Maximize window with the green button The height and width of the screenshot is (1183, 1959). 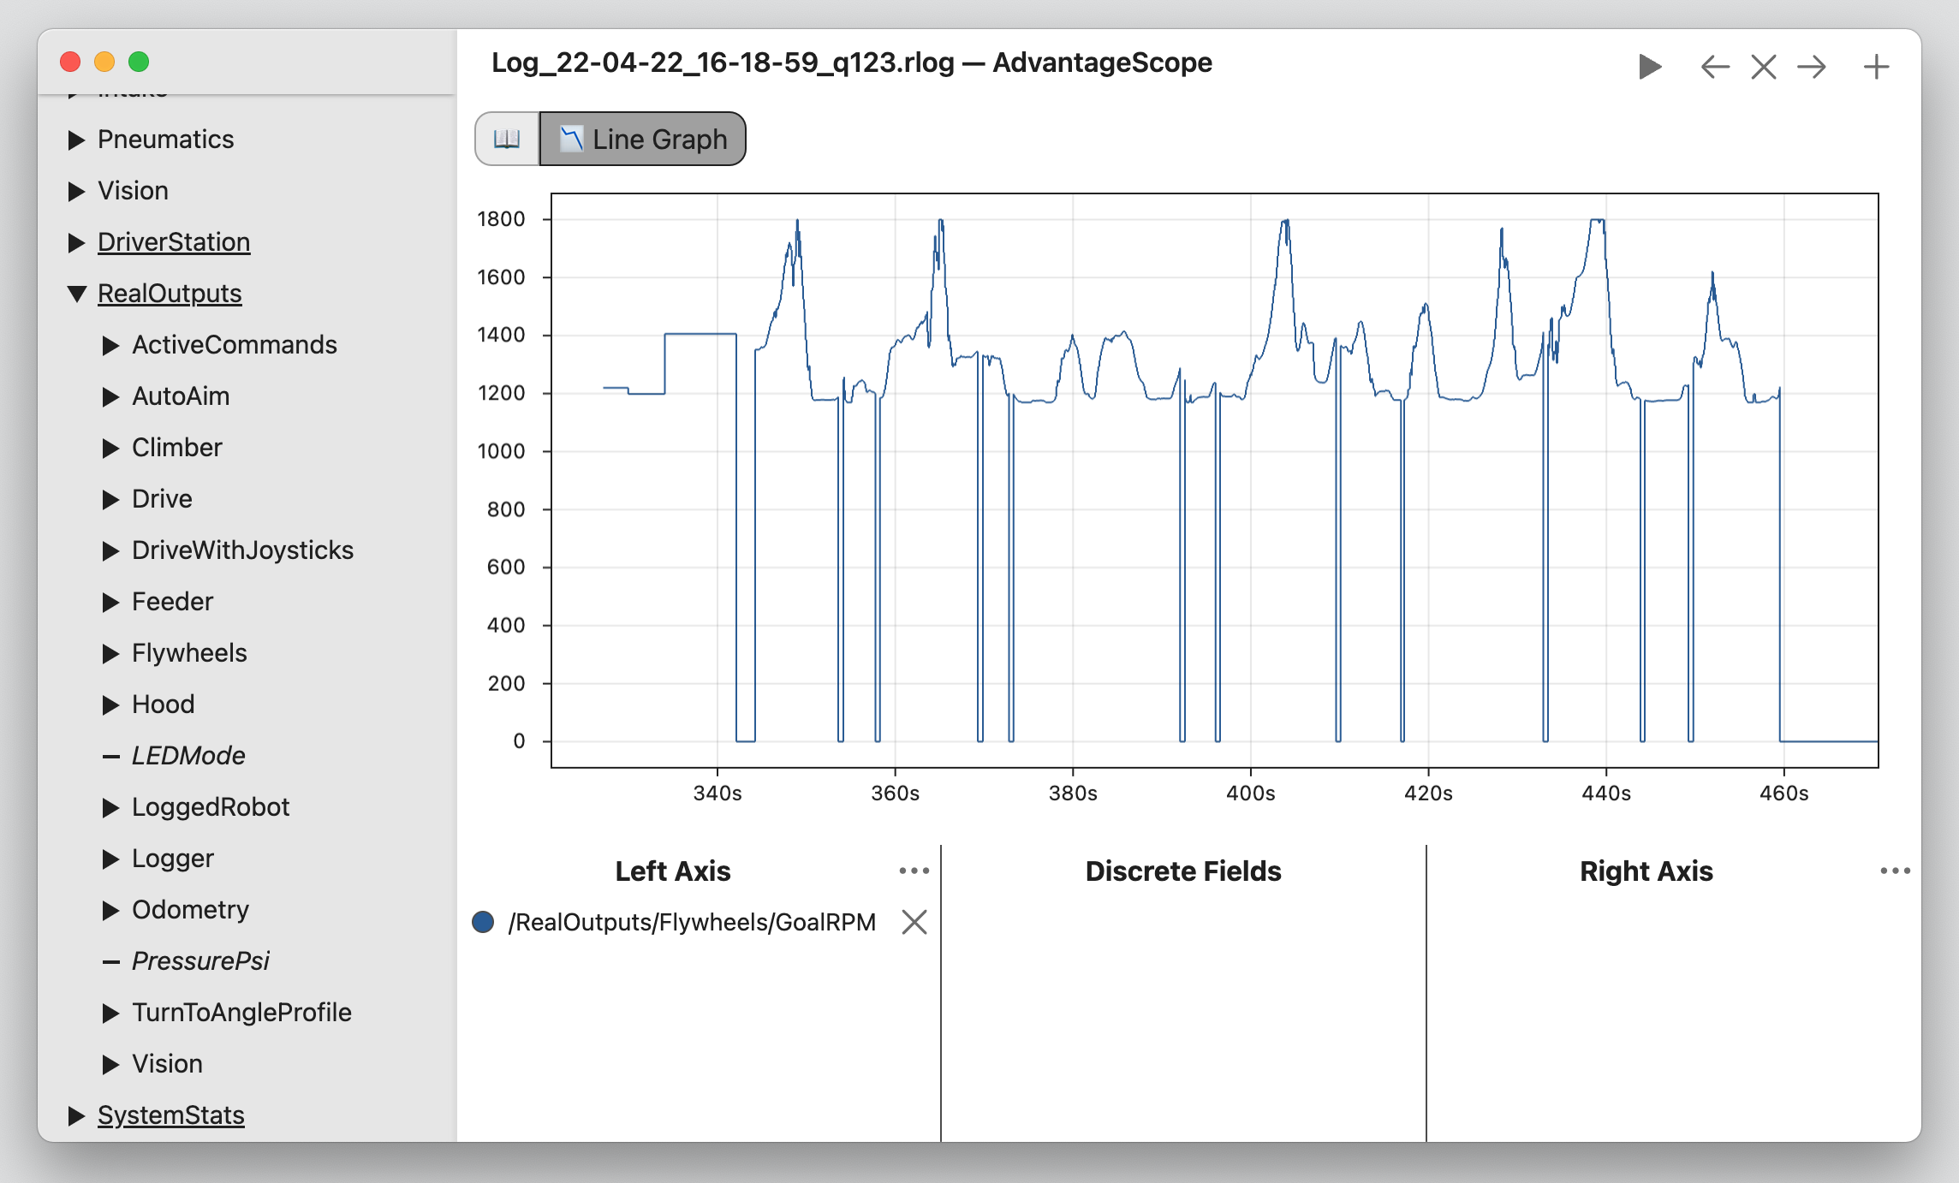point(139,62)
